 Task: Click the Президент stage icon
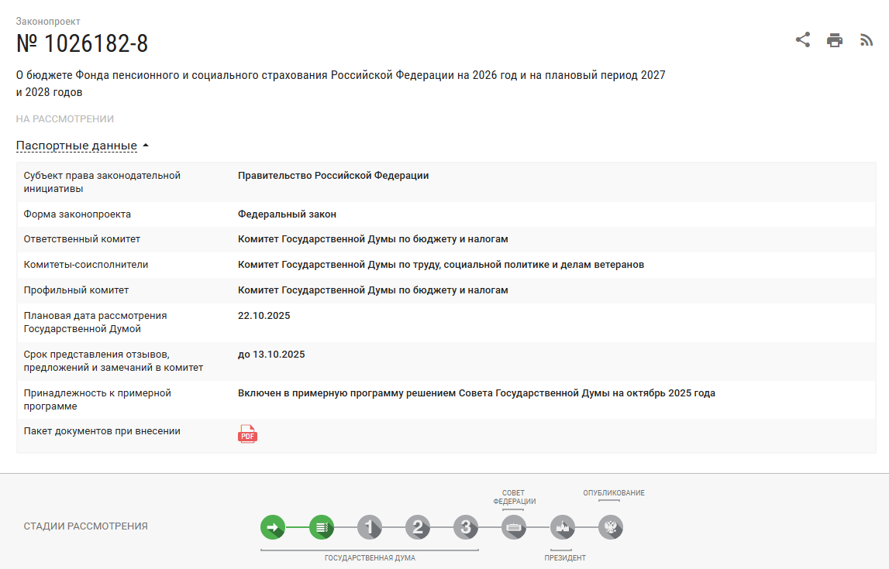(562, 527)
